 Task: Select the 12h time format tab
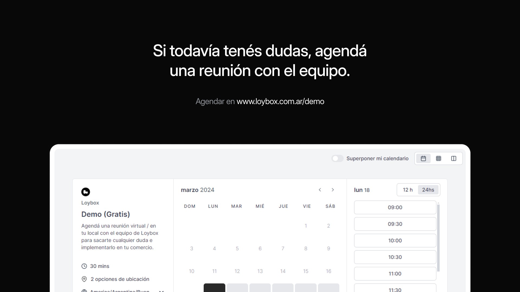(x=408, y=189)
